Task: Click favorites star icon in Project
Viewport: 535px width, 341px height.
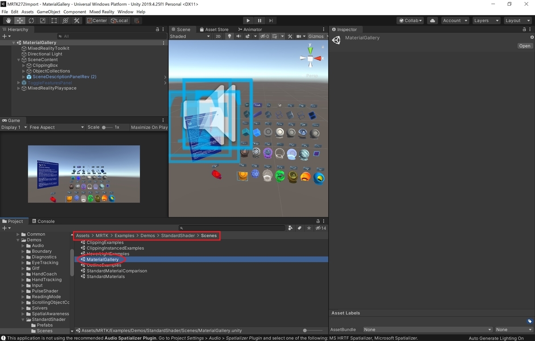Action: pyautogui.click(x=309, y=228)
